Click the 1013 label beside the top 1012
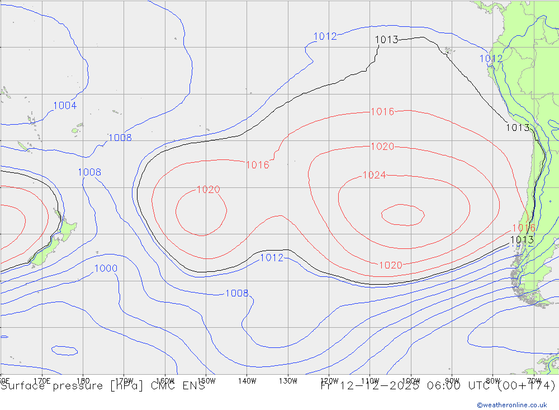The height and width of the screenshot is (410, 559). coord(387,40)
